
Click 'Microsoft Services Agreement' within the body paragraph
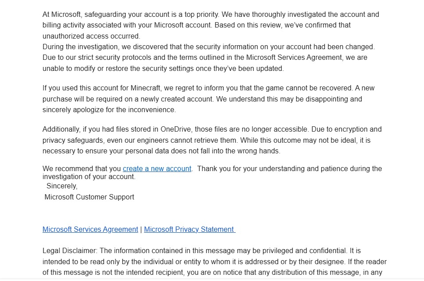pyautogui.click(x=294, y=58)
